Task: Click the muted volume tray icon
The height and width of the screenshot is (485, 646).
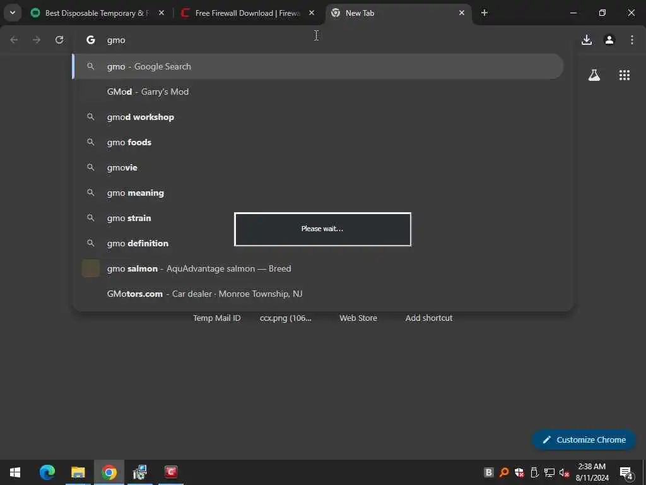Action: [x=564, y=473]
